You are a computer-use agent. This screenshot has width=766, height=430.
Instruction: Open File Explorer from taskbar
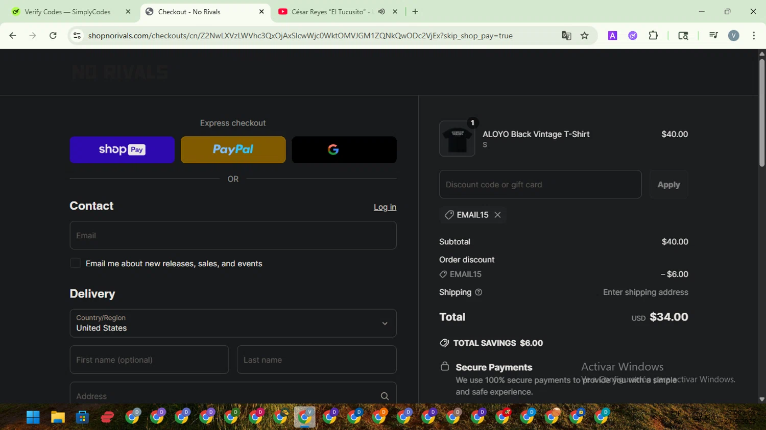[x=58, y=417]
